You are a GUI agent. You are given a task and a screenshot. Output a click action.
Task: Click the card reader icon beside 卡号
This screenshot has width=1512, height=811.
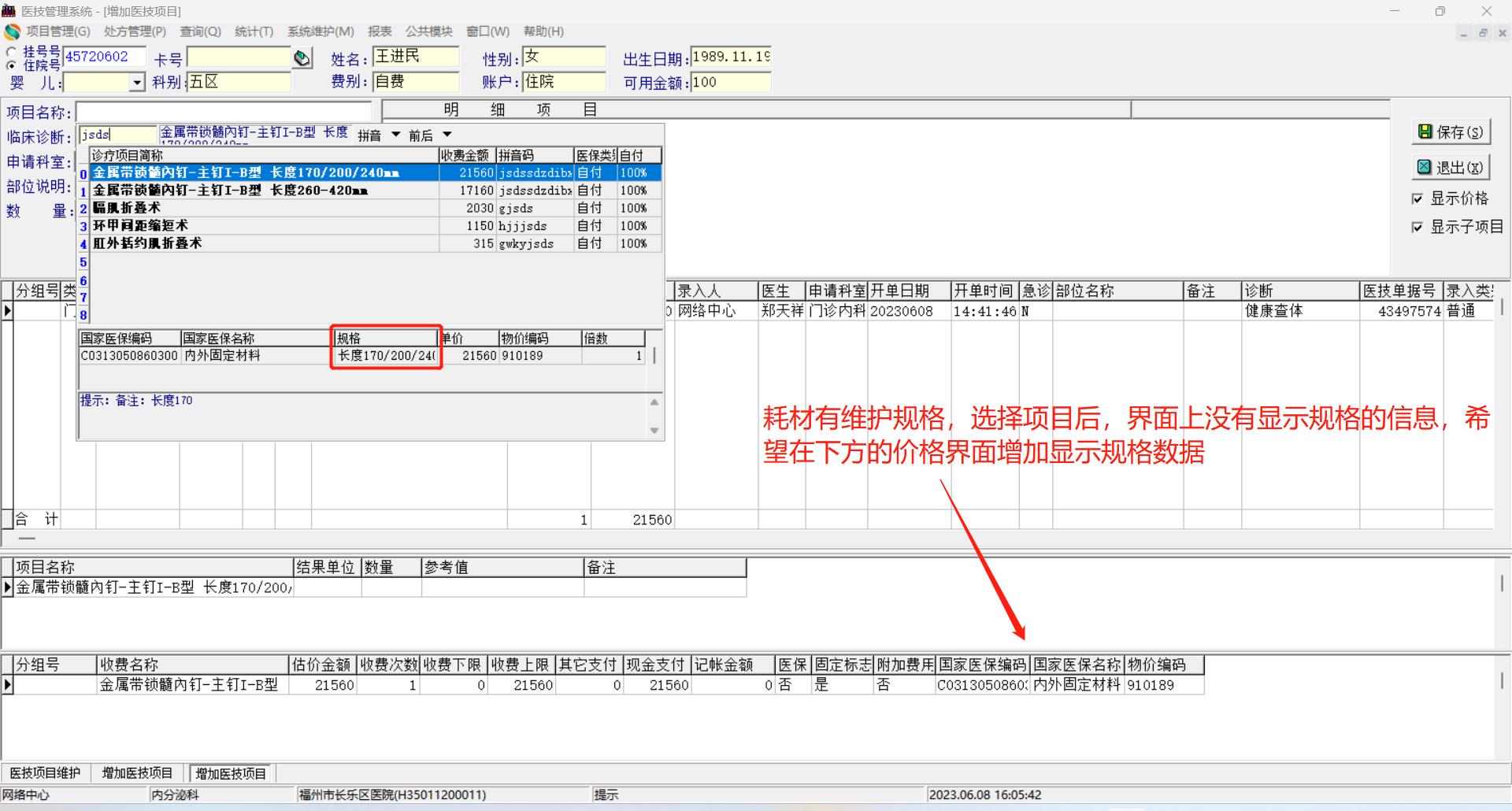(302, 58)
